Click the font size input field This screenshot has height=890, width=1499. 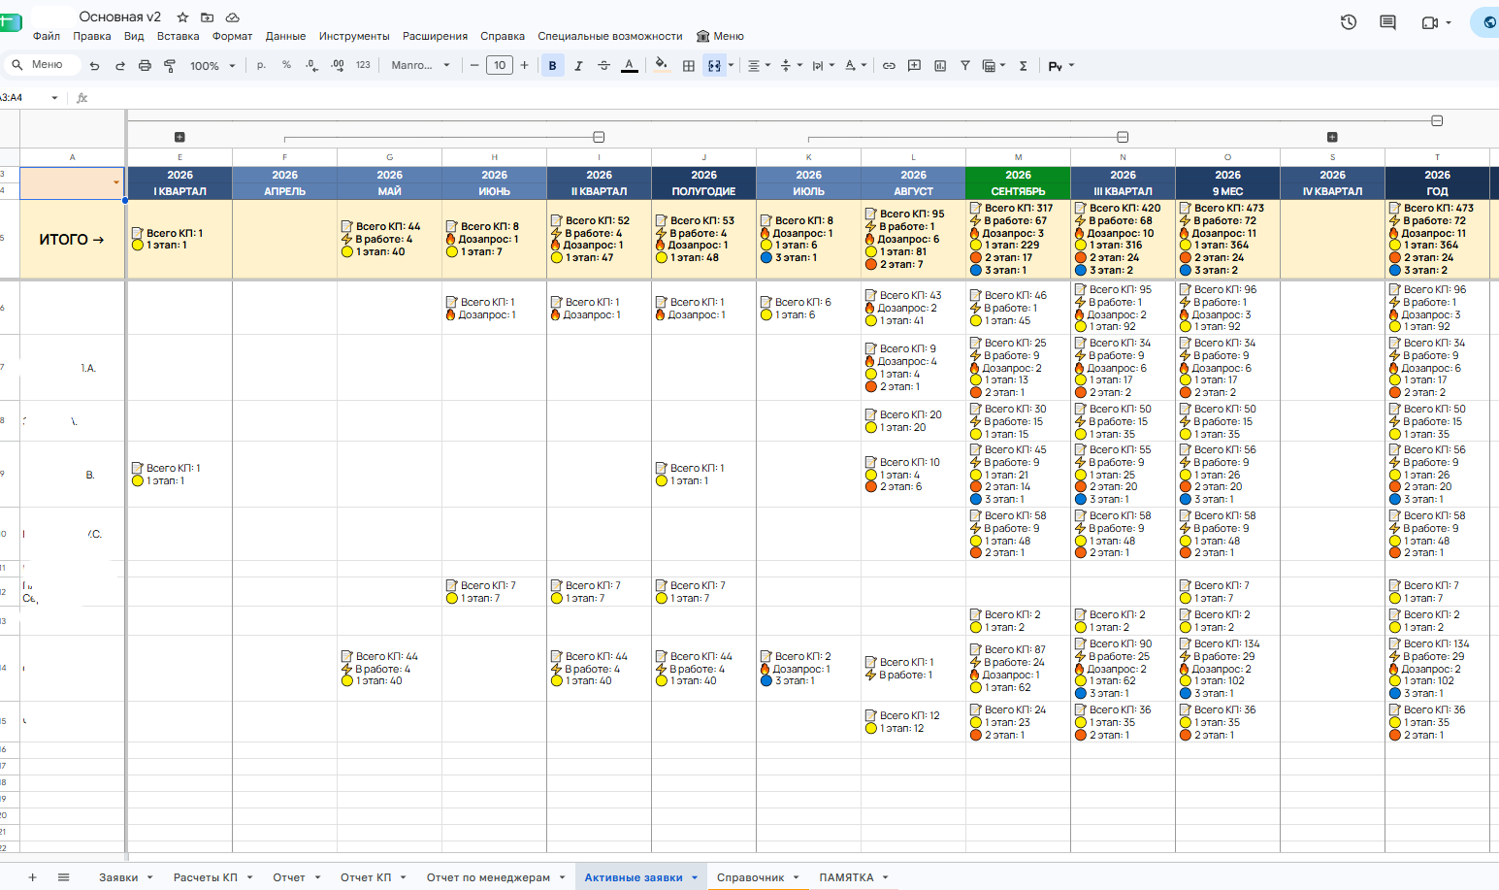click(499, 65)
